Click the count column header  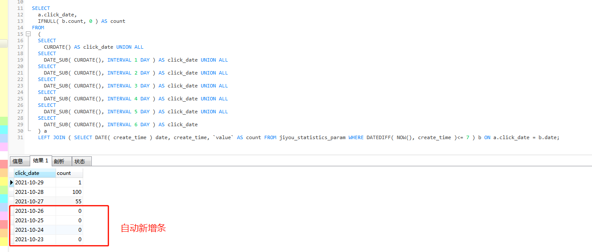pos(69,173)
